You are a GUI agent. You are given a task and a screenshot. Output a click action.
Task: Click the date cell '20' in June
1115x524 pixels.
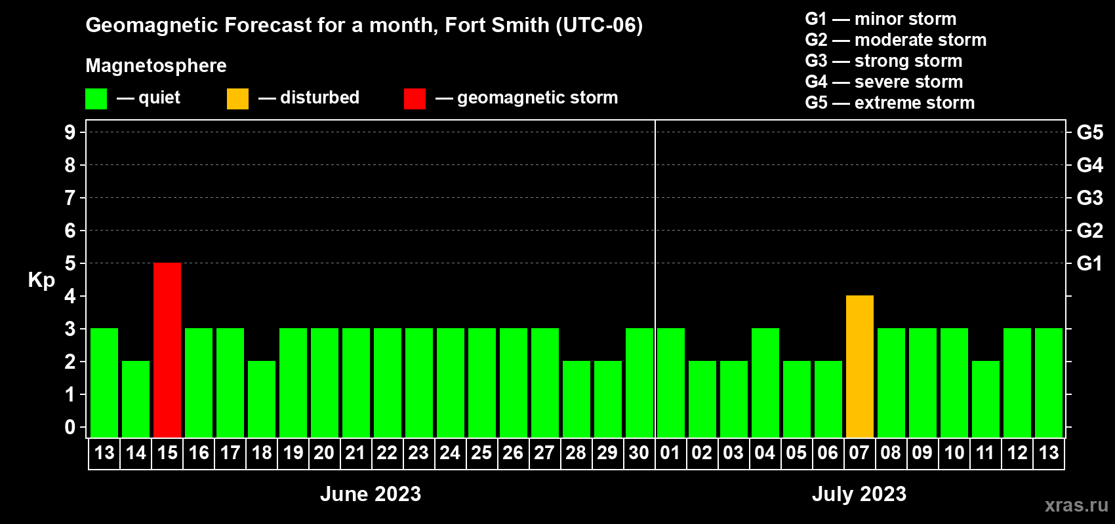pos(325,453)
